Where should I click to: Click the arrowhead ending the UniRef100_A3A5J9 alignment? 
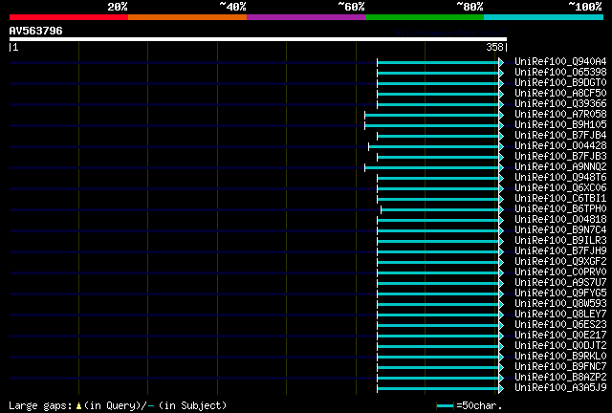point(501,389)
